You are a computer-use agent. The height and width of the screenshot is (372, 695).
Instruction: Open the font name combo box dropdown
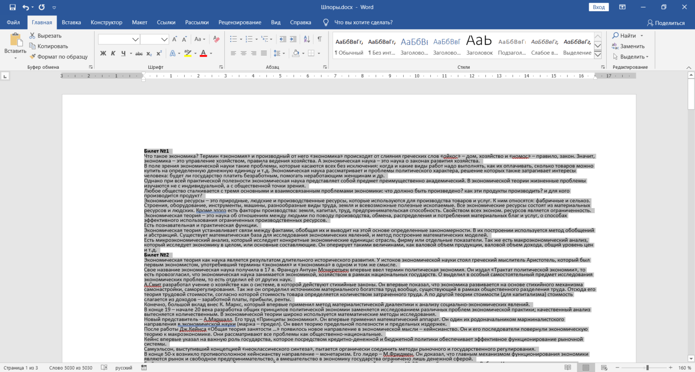point(135,39)
